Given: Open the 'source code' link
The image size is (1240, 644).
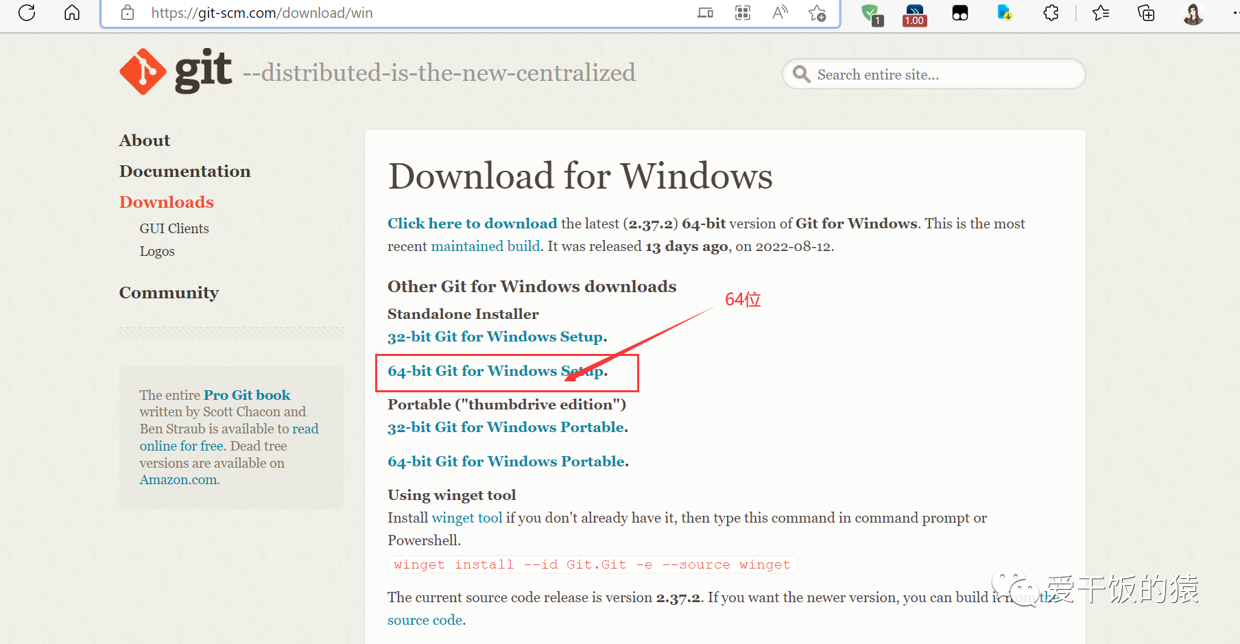Looking at the screenshot, I should point(425,620).
